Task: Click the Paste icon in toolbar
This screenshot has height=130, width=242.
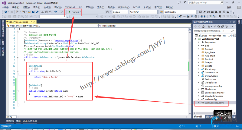Action: 50,12
